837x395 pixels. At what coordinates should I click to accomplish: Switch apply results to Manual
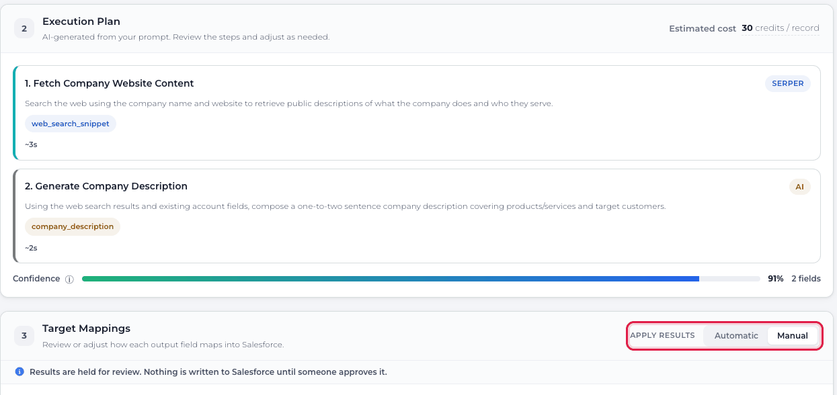[x=793, y=336]
